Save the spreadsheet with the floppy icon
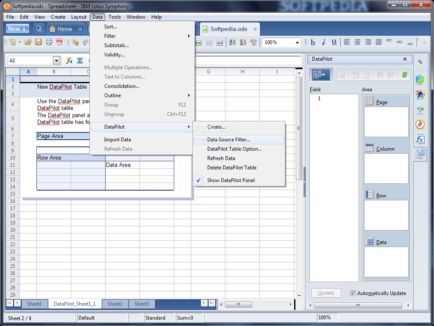This screenshot has width=434, height=326. (38, 42)
